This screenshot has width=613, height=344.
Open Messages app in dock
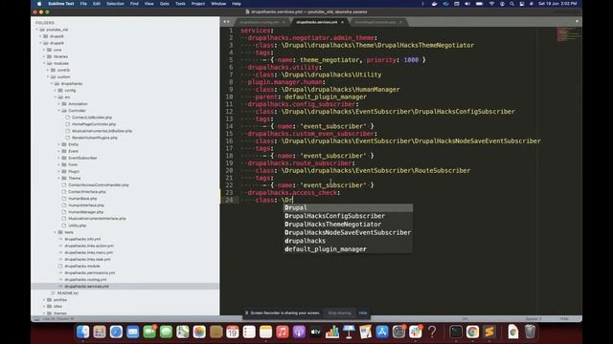click(166, 332)
